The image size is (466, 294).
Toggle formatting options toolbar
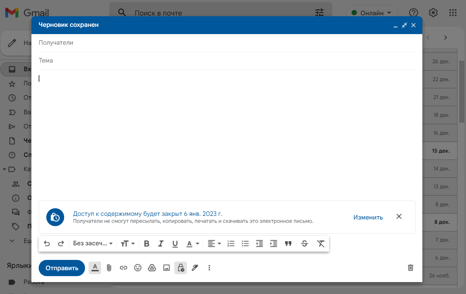coord(95,268)
